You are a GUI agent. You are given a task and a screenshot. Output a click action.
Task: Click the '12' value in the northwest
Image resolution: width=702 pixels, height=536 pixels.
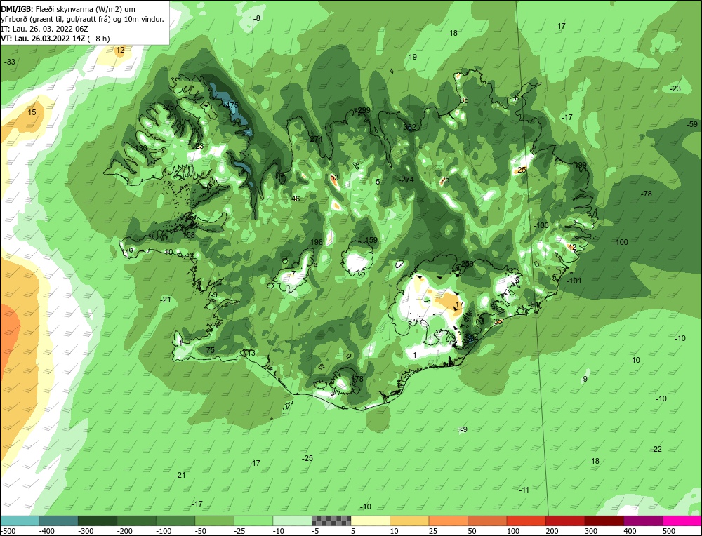(x=120, y=50)
